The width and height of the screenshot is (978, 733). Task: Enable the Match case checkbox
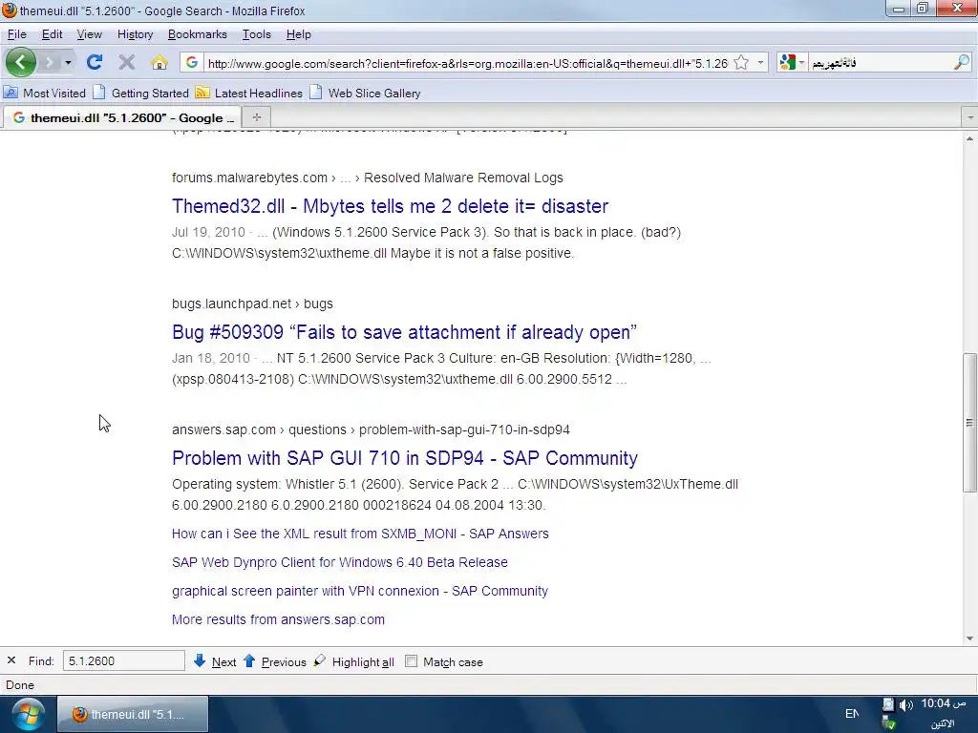coord(411,661)
